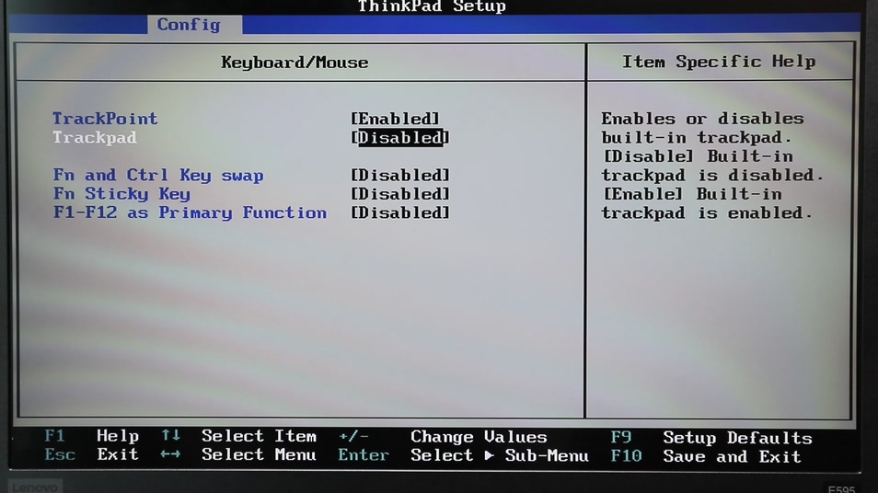Click the left-right arrows Select Menu icon

[x=170, y=454]
